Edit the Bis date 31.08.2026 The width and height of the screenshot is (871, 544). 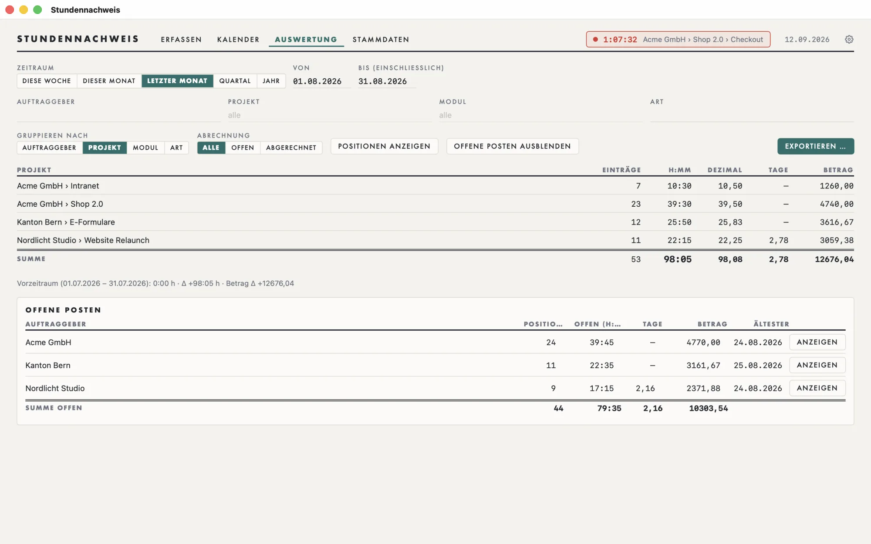387,81
